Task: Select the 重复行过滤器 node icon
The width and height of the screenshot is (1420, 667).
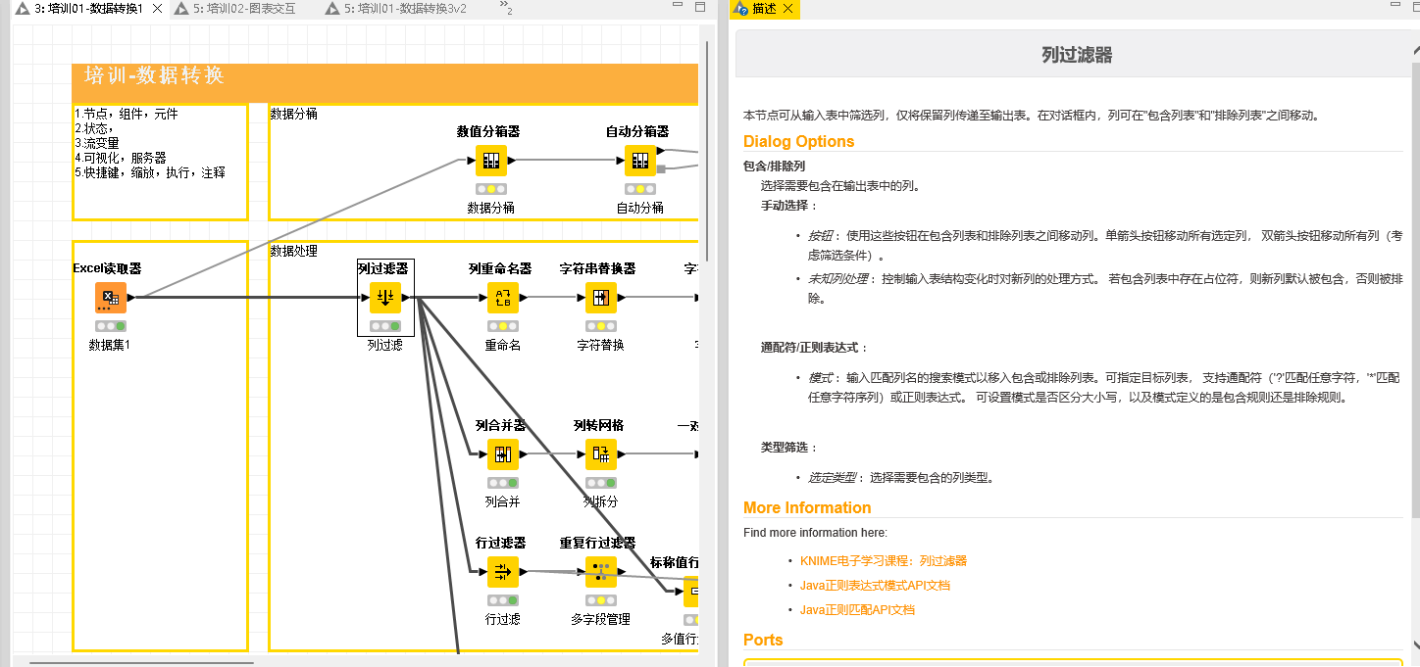Action: point(601,572)
